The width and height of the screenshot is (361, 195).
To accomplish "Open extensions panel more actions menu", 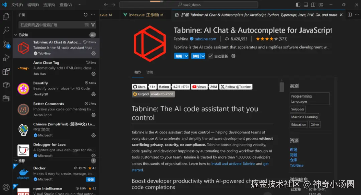I will tap(93, 15).
